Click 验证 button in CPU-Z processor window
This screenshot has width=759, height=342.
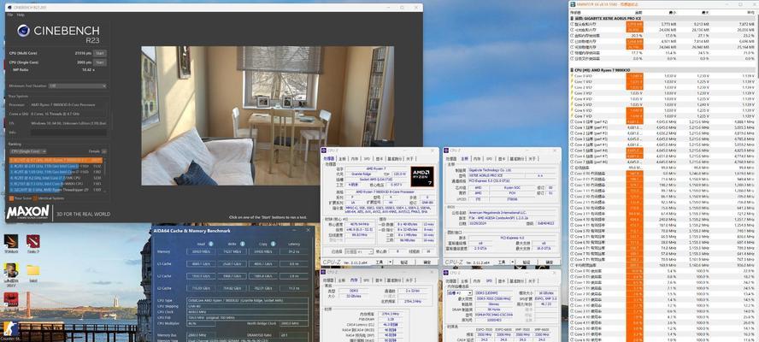(404, 262)
